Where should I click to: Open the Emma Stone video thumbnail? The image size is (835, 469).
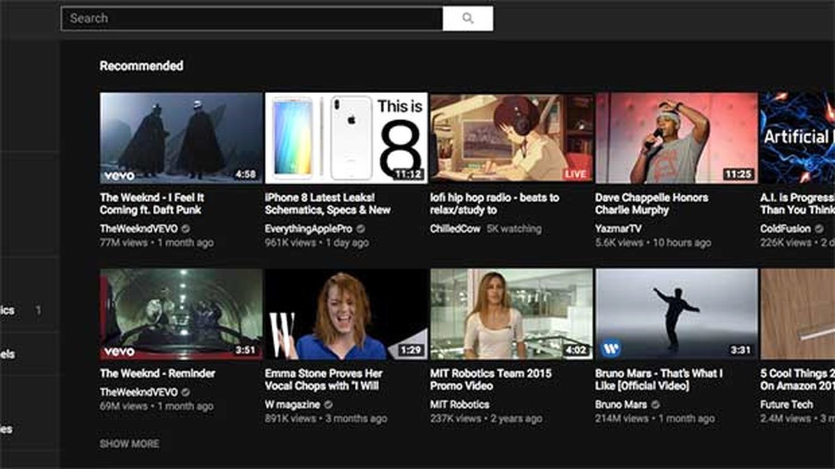pos(346,314)
